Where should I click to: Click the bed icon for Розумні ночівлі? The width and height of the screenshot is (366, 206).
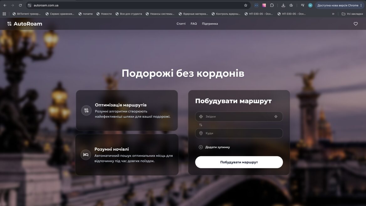(86, 155)
